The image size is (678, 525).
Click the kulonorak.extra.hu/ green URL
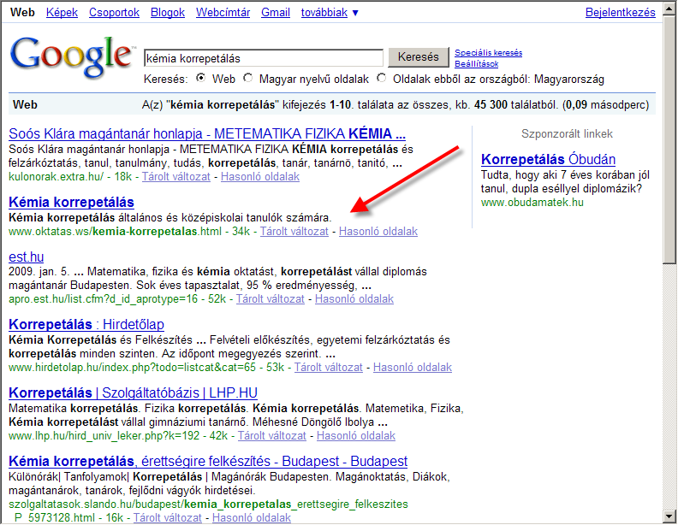(x=56, y=177)
